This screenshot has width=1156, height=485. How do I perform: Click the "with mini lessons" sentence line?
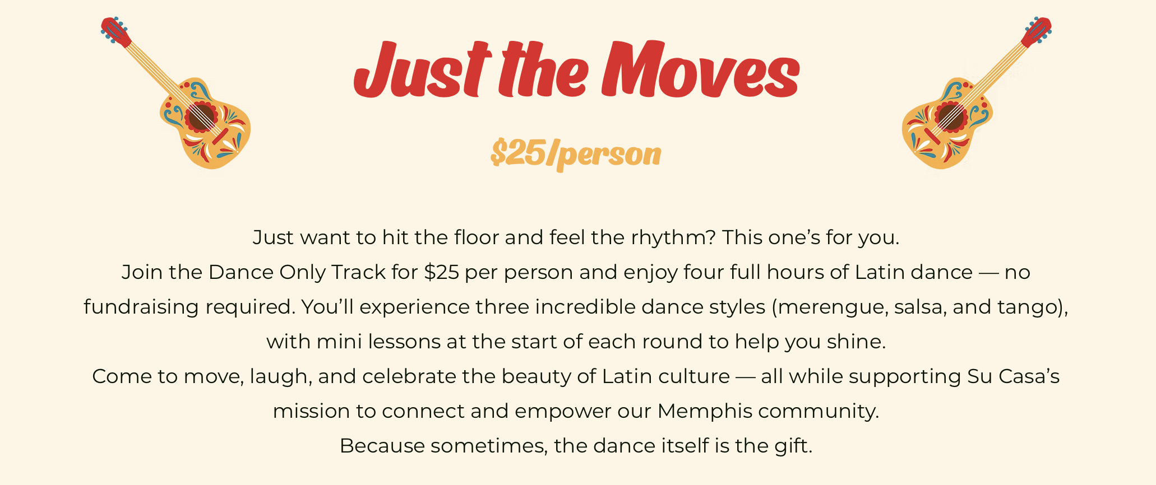coord(576,342)
